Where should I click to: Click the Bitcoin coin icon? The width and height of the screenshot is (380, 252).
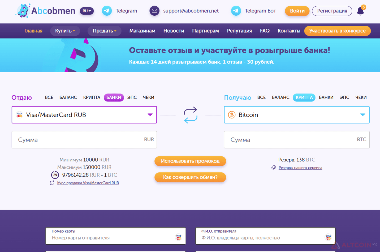(232, 115)
